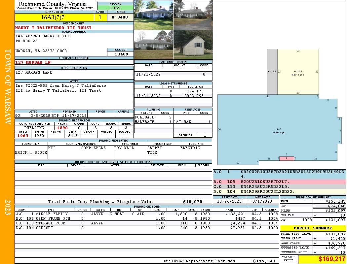Screen dimensions: 347x264
Task: Click the red taxable value $169,217
Action: 322,259
